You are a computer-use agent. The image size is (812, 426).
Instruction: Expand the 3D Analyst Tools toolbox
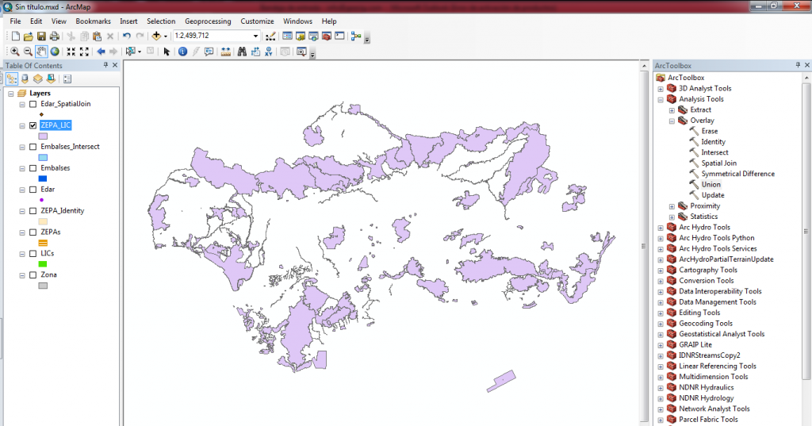pyautogui.click(x=661, y=89)
